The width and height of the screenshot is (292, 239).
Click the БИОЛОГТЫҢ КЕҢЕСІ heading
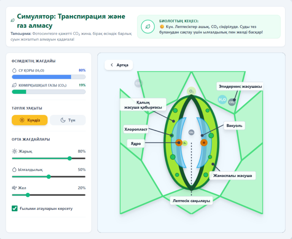click(179, 21)
